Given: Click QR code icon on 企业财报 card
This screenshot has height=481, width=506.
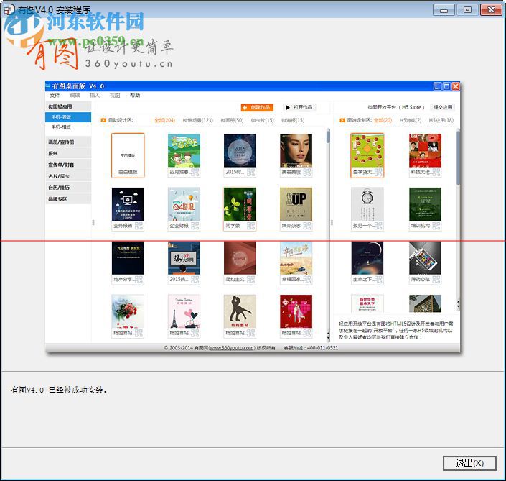Looking at the screenshot, I should point(195,226).
